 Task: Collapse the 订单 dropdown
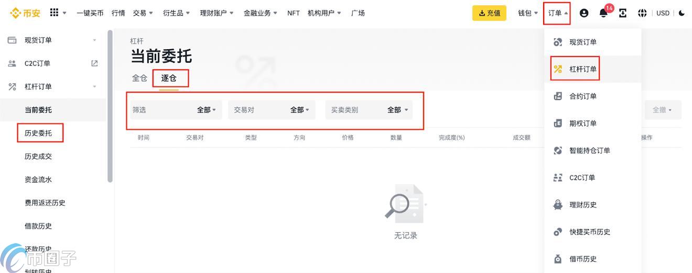pyautogui.click(x=558, y=13)
